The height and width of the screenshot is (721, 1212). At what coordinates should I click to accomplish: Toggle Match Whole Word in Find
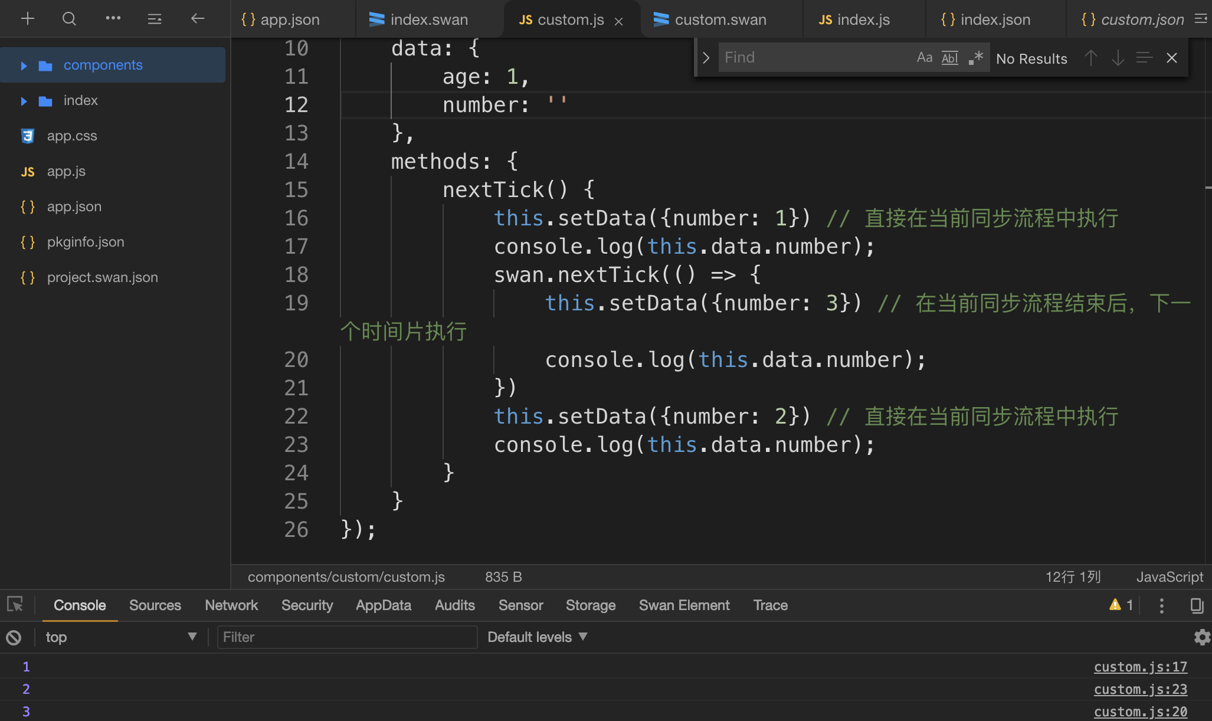(x=949, y=58)
